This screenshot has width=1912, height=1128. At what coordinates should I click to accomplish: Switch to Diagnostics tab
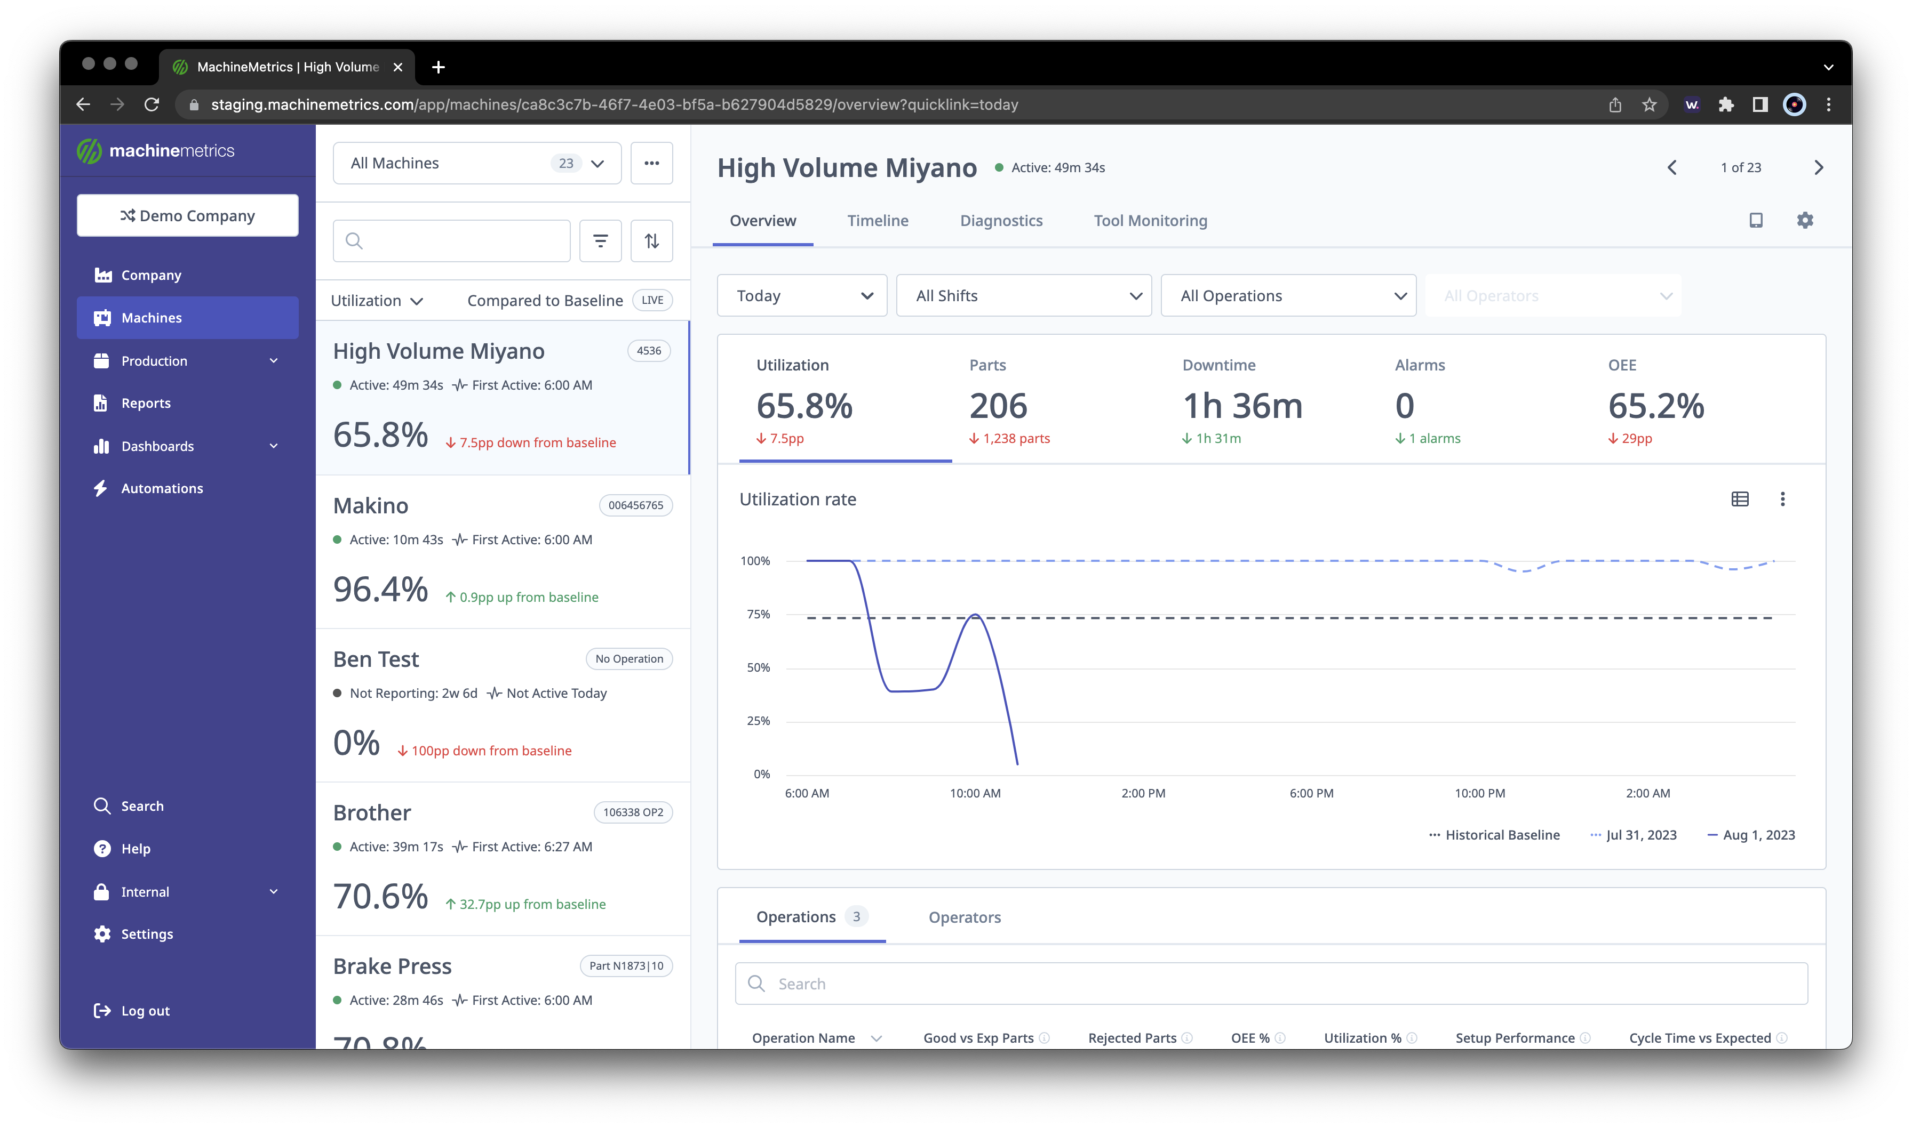point(1001,221)
